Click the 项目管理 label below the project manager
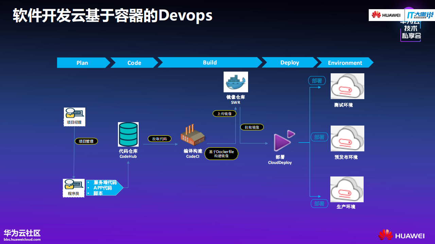This screenshot has width=435, height=244. (x=86, y=141)
